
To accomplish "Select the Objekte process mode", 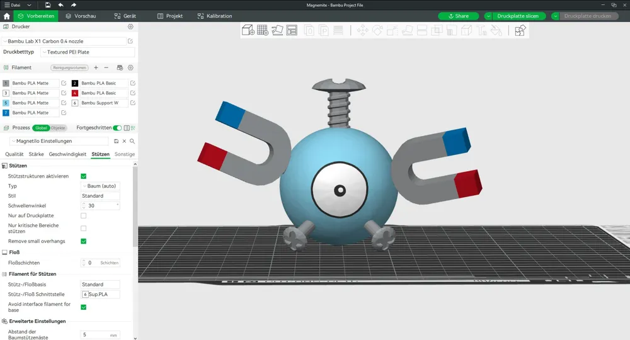I will [x=58, y=128].
